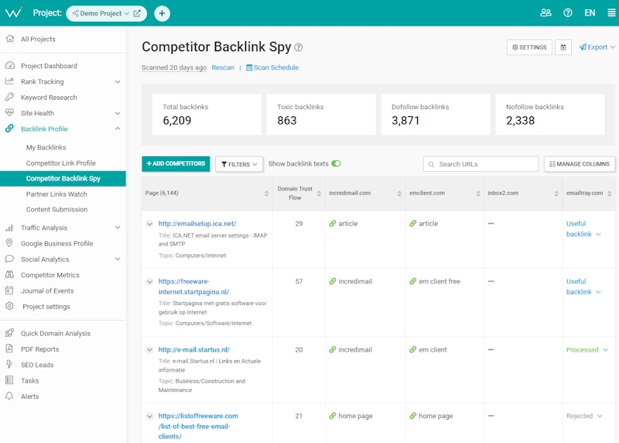The image size is (619, 443).
Task: Click the Project Dashboard gauge icon
Action: (x=10, y=66)
